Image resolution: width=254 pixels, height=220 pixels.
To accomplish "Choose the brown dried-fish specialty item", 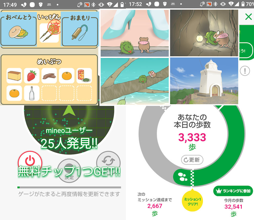I will point(49,76).
